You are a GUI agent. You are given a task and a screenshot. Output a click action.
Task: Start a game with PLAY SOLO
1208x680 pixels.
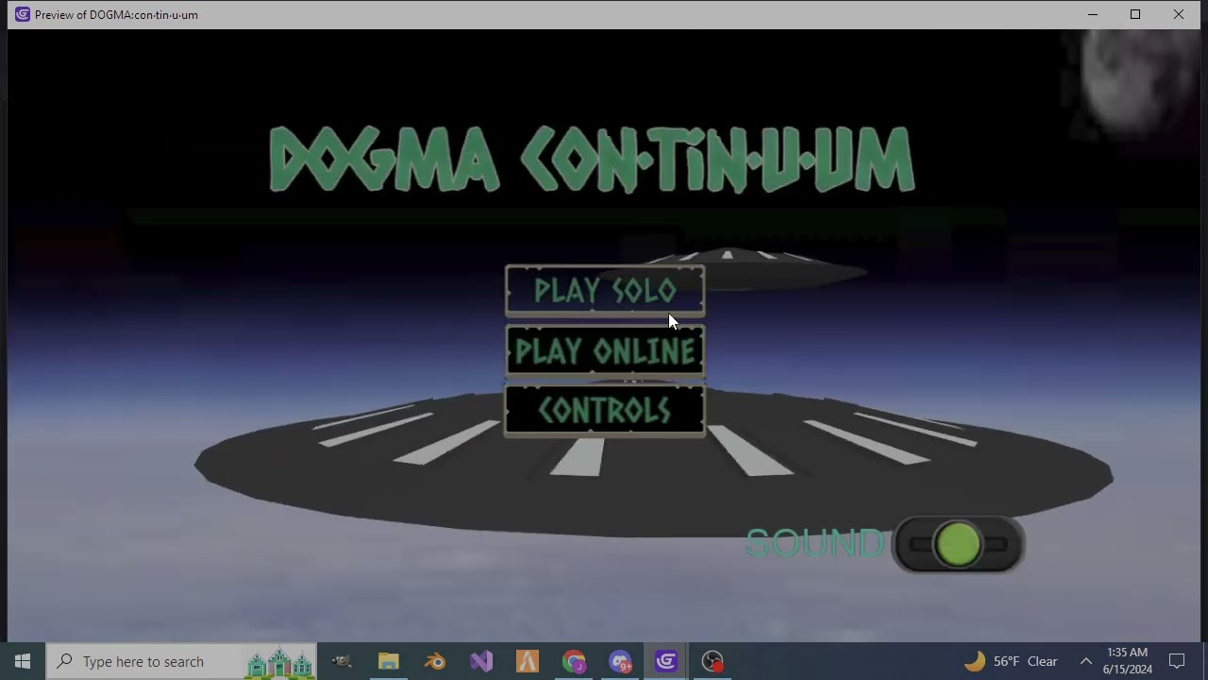click(605, 290)
